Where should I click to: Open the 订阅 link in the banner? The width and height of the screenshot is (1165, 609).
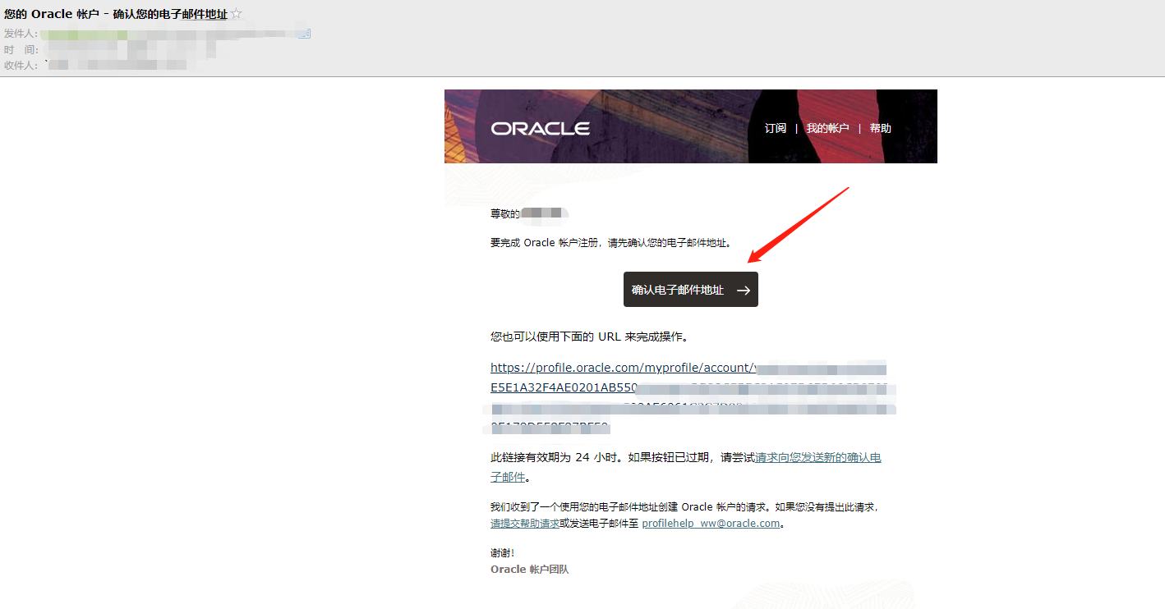click(776, 128)
